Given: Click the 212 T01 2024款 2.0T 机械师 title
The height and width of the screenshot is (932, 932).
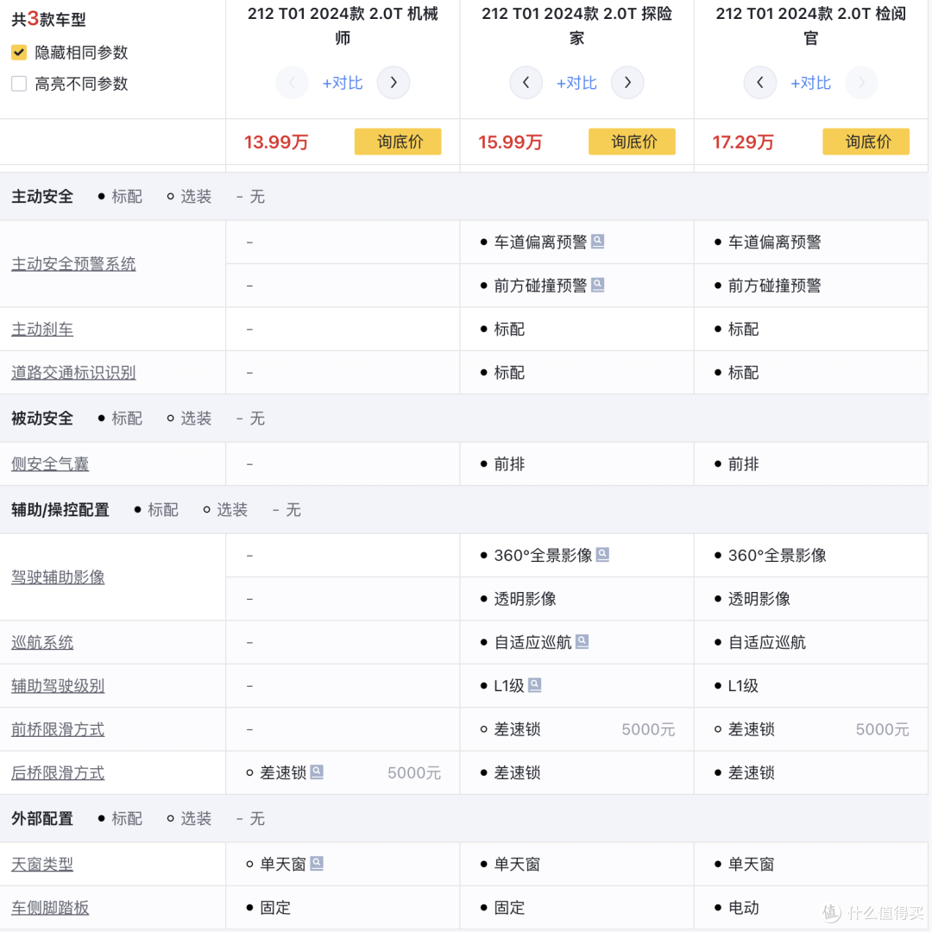Looking at the screenshot, I should tap(343, 26).
